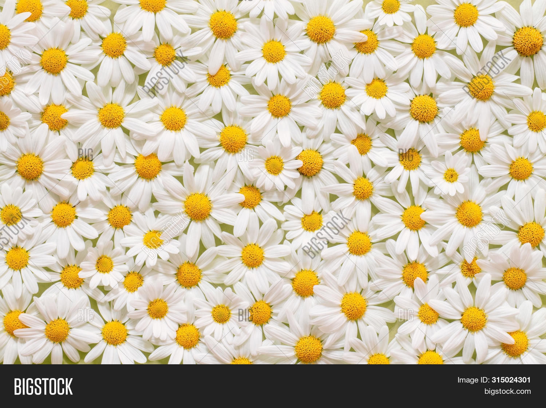546x408 pixels.
Task: Click the BIGSTOCK logo in the footer
Action: (x=43, y=387)
